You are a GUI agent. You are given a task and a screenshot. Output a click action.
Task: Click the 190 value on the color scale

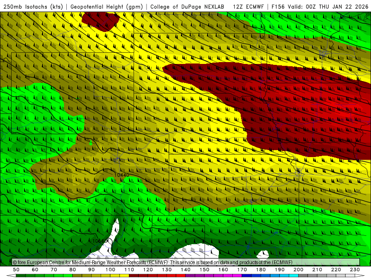[x=280, y=270]
